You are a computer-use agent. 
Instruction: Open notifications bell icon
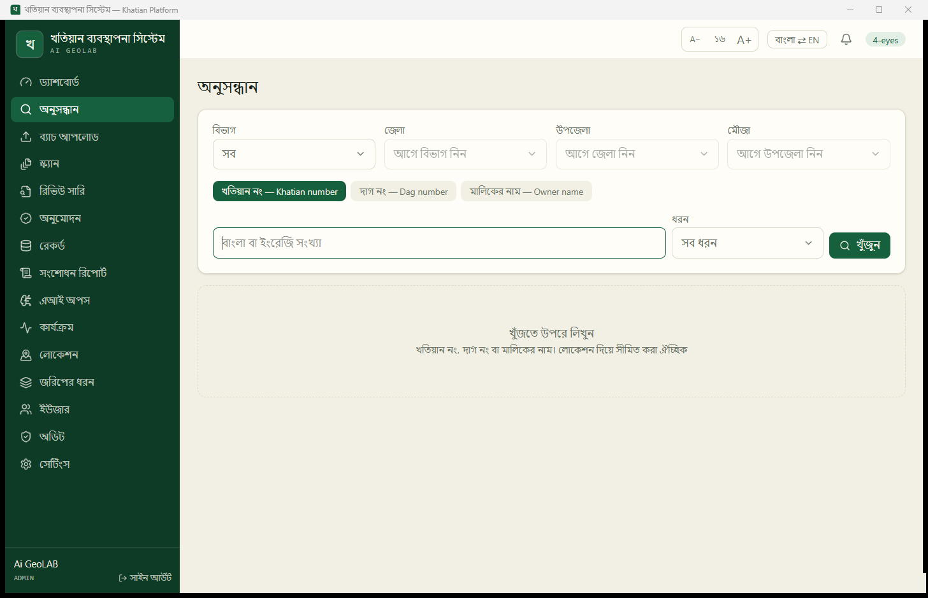(x=846, y=39)
